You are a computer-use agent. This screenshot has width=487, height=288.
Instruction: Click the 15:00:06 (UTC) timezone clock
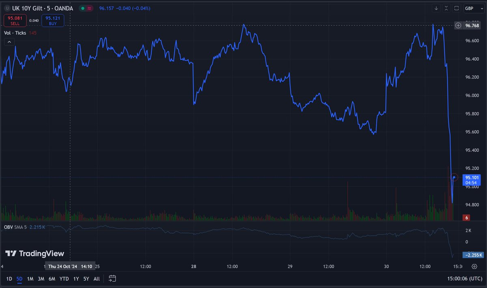click(464, 279)
